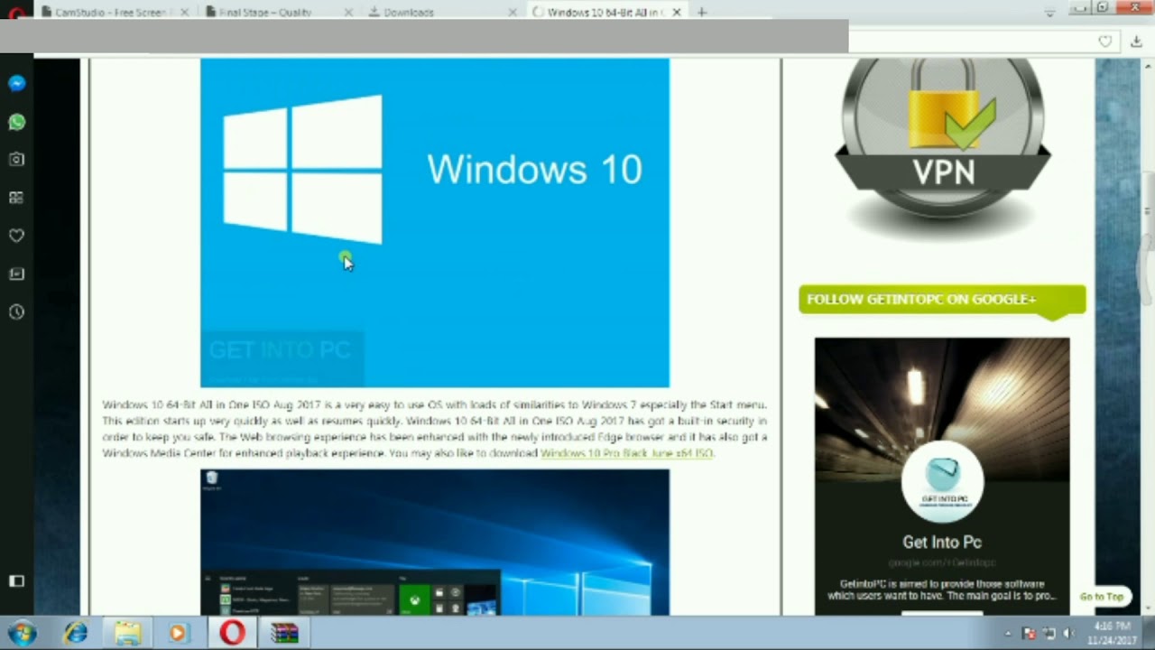Open the Windows 10 desktop screenshot image

(x=435, y=542)
